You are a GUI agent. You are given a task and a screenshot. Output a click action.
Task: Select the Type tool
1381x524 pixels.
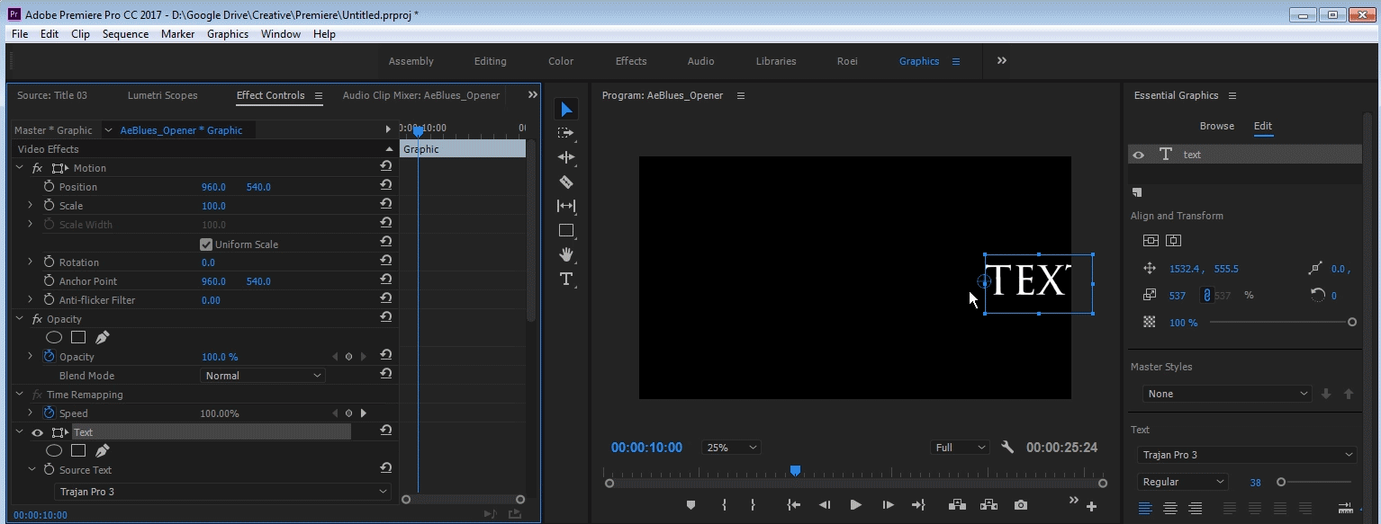566,279
